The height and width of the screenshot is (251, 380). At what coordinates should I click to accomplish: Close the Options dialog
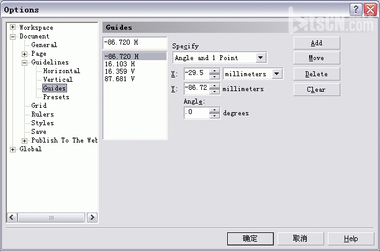[370, 10]
